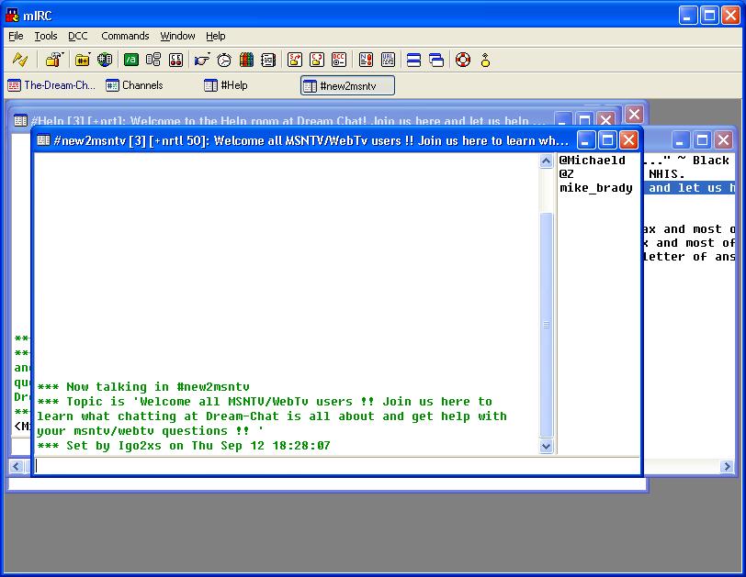Open the Channels Folder favorites icon
This screenshot has height=577, width=746.
(x=83, y=60)
